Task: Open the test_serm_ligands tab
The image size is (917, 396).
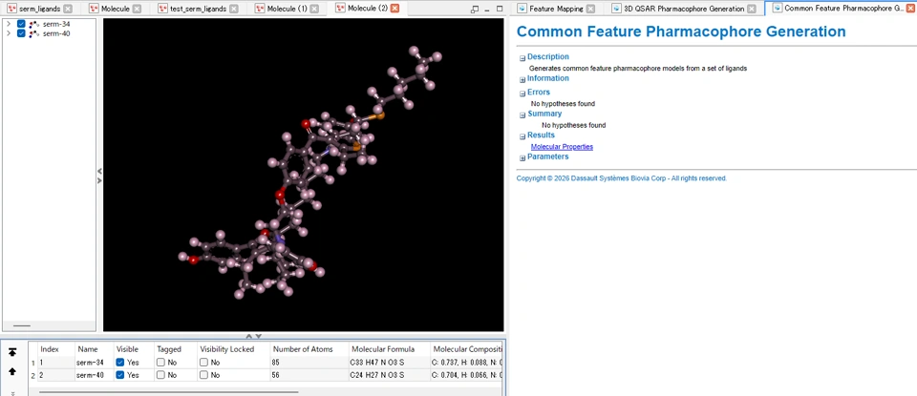Action: (198, 9)
